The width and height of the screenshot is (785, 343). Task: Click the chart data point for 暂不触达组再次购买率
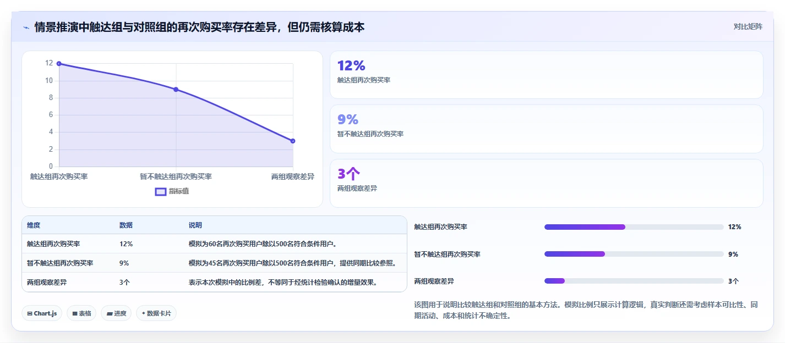[176, 89]
